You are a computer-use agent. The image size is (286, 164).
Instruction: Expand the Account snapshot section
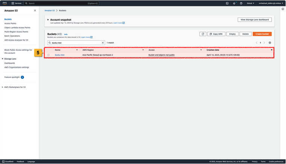point(48,19)
